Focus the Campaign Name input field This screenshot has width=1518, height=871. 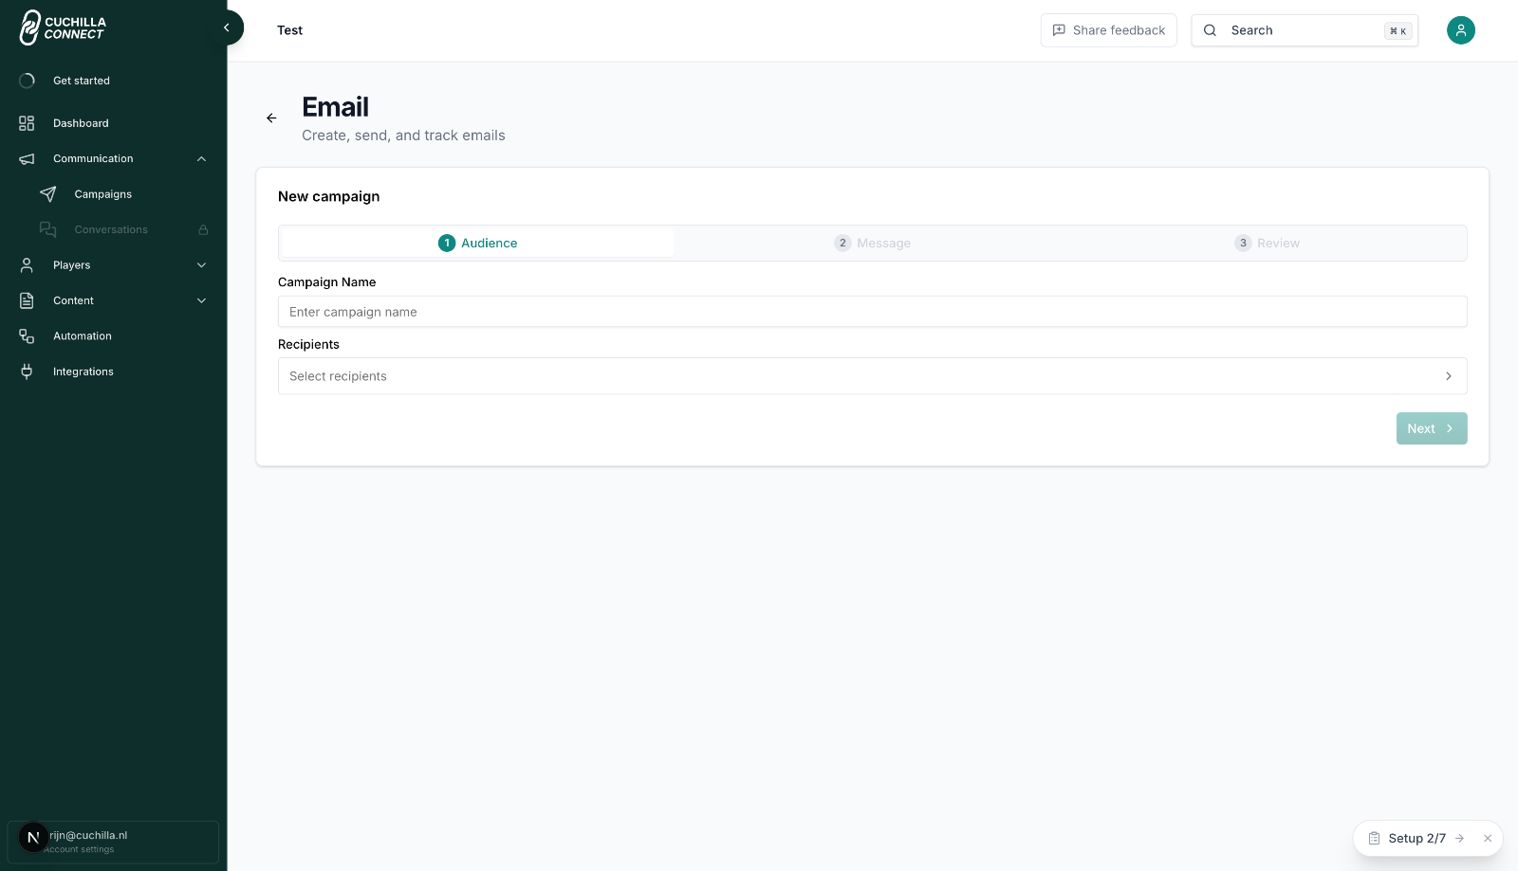pyautogui.click(x=872, y=312)
